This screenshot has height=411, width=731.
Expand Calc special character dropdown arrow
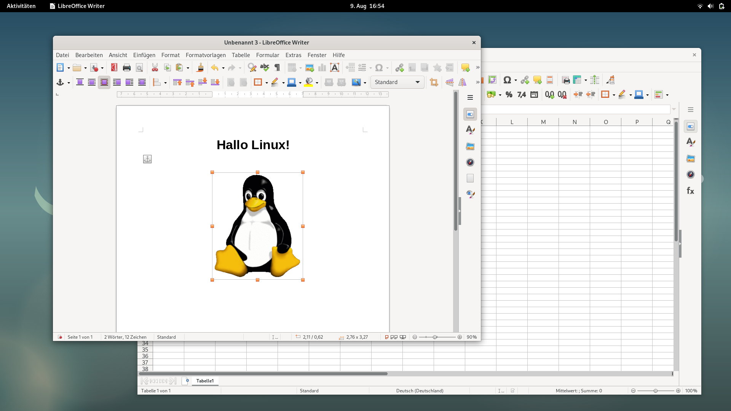point(516,80)
